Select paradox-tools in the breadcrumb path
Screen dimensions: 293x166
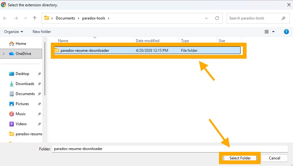pos(93,18)
